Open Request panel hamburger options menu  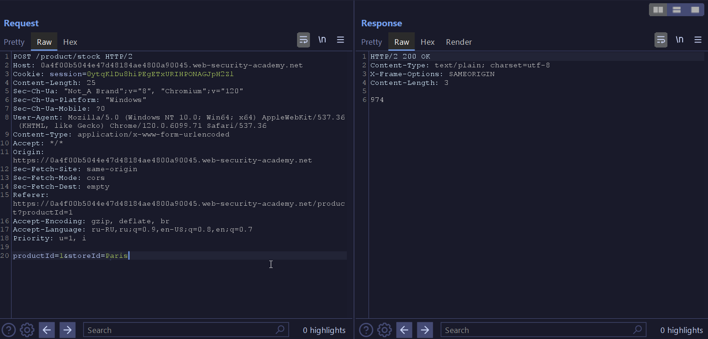[340, 40]
